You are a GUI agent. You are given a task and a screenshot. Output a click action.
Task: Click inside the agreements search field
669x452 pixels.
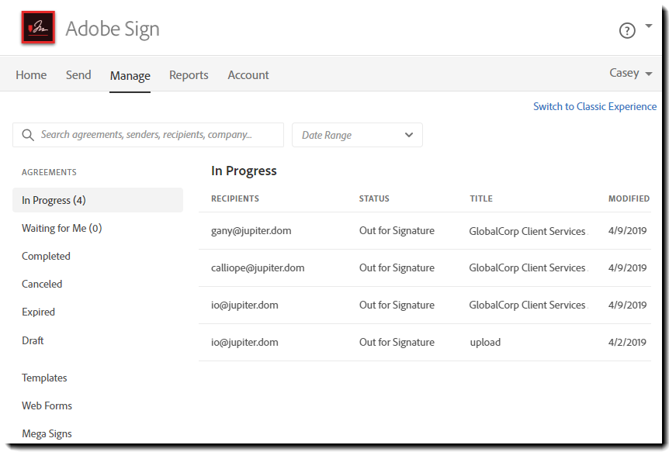point(147,134)
